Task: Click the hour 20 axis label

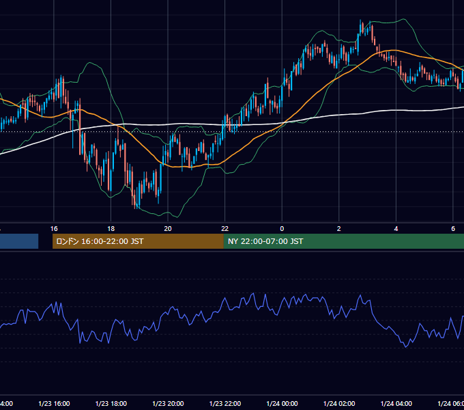Action: click(x=168, y=229)
